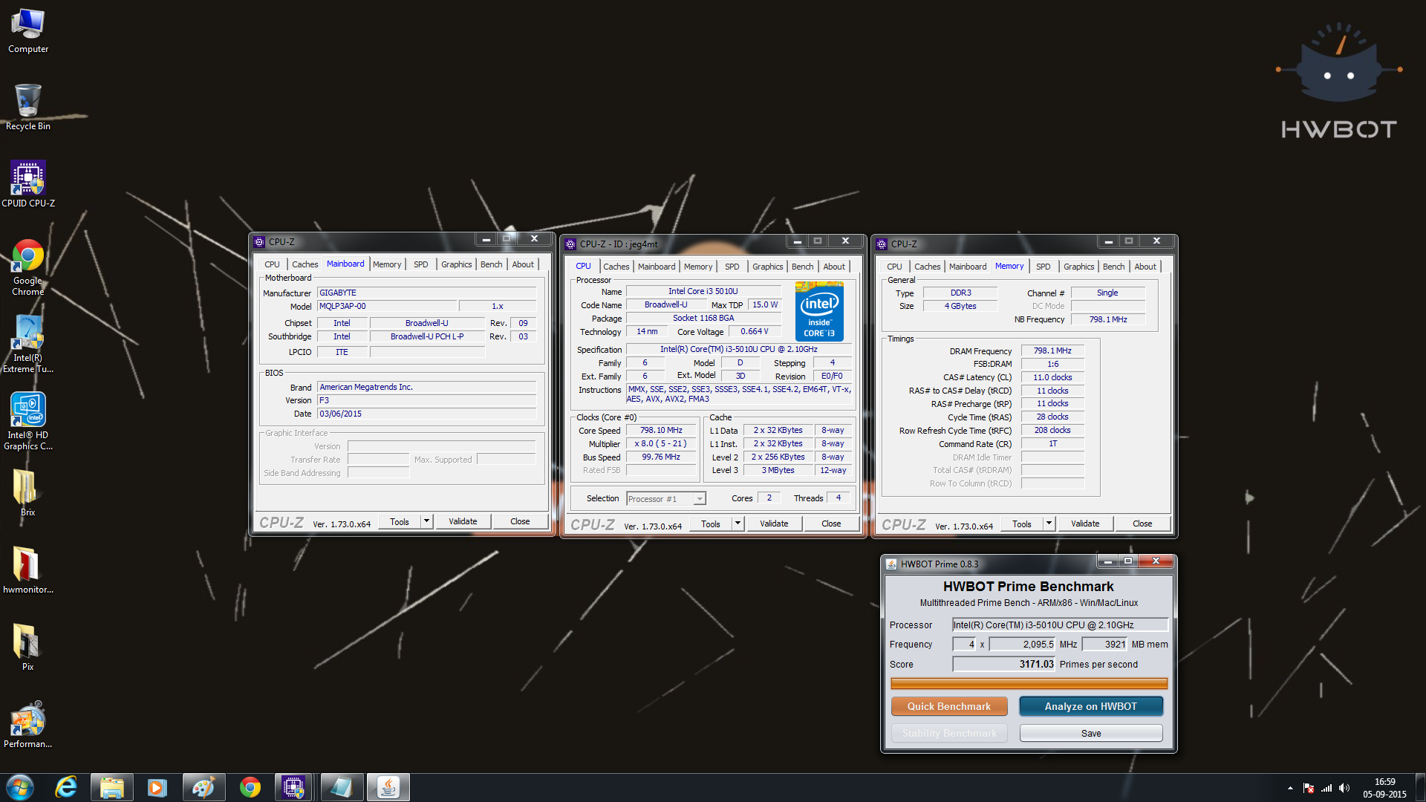Click the GIGABYTE manufacturer value
Image resolution: width=1426 pixels, height=802 pixels.
(426, 293)
